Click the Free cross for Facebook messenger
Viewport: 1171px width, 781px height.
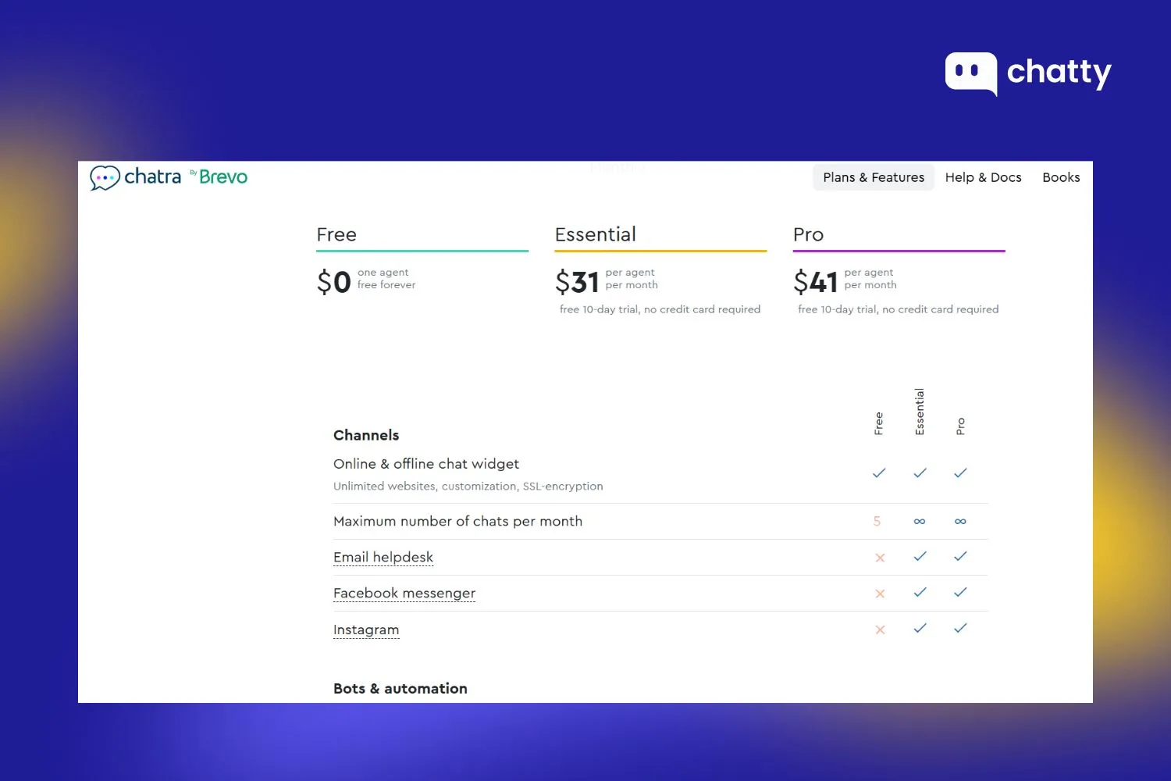[880, 594]
